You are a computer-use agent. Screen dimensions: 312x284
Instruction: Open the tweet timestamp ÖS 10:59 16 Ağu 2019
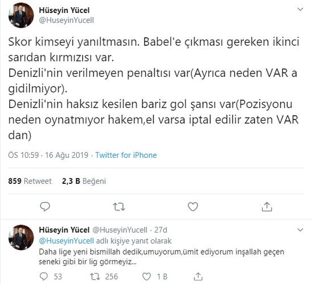[48, 155]
